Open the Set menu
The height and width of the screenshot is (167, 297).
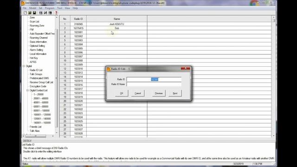[40, 8]
